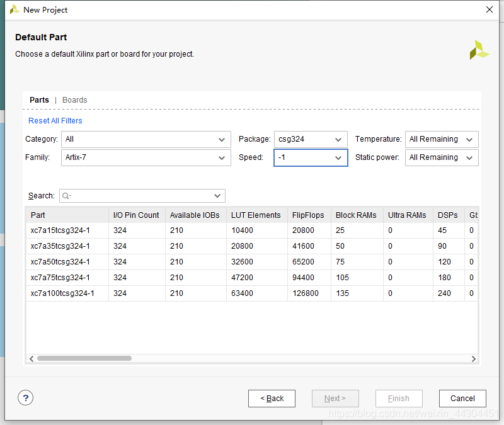Click the Vivado logo in title bar
Screen dimensions: 504x425
(x=14, y=9)
